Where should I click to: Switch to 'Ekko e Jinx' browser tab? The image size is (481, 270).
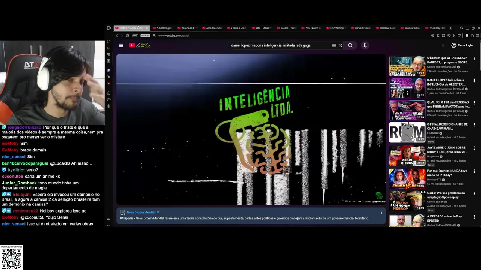coord(236,28)
